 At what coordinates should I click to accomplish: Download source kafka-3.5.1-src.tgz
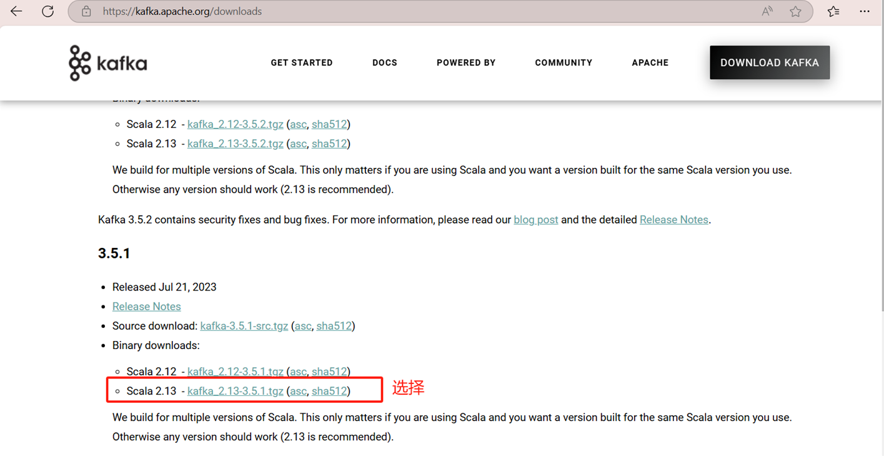244,326
